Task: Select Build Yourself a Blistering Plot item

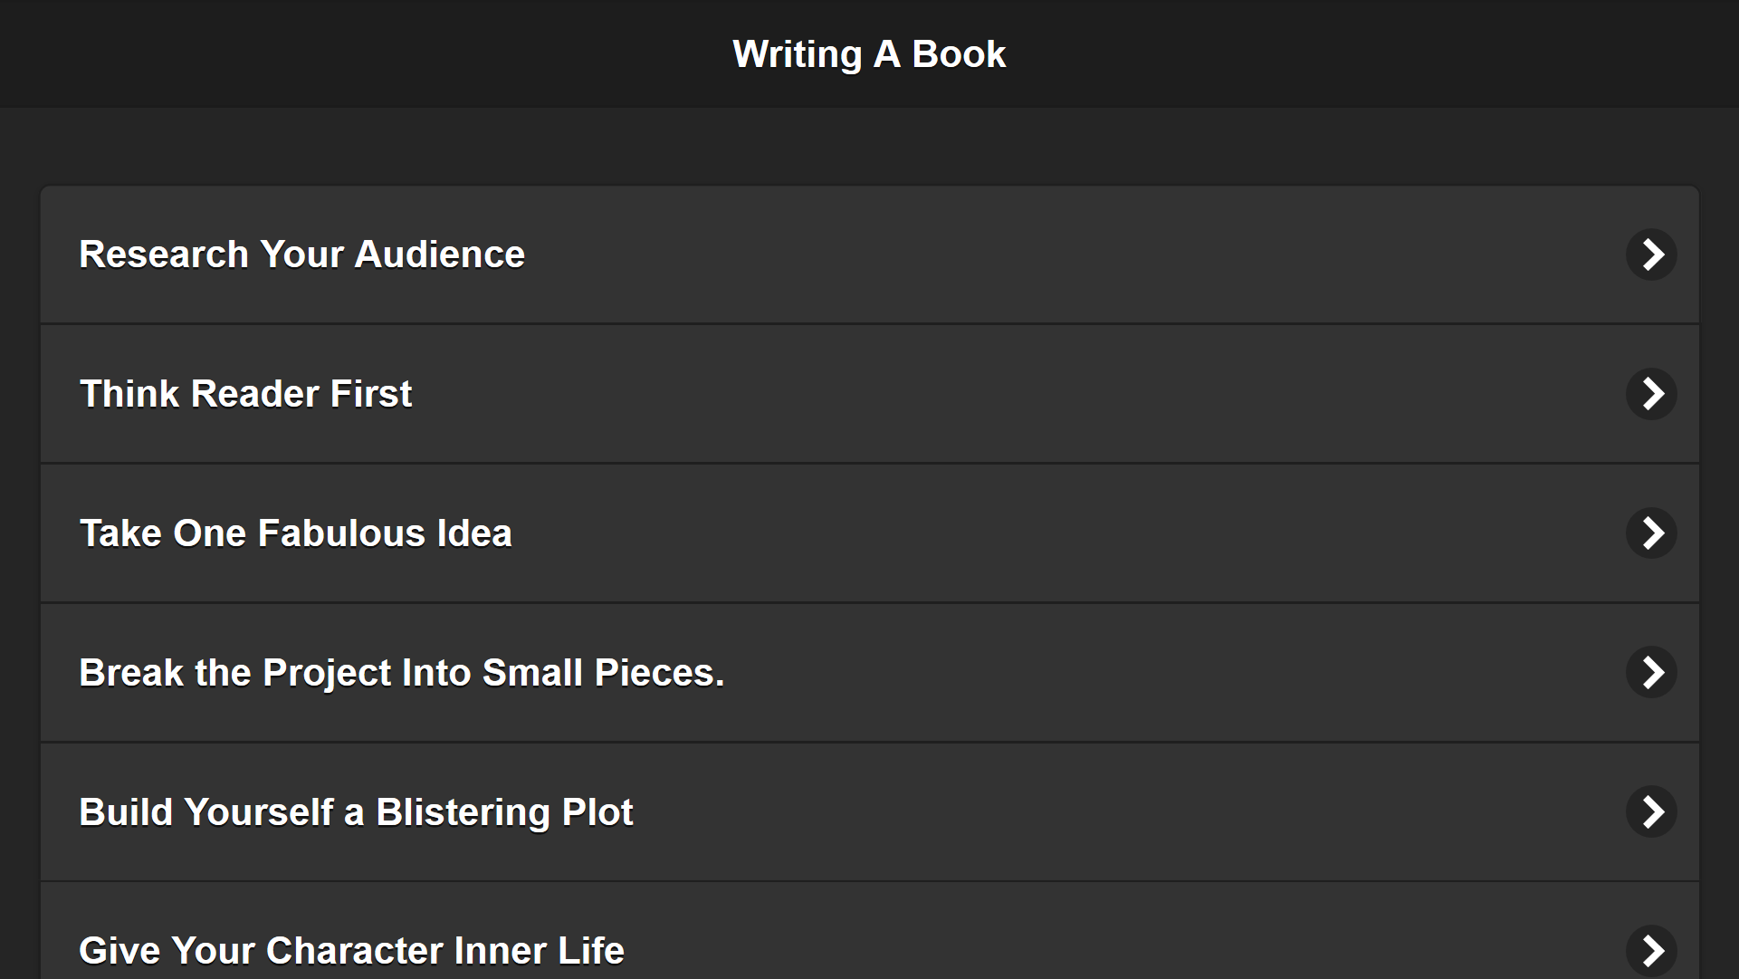Action: coord(869,811)
